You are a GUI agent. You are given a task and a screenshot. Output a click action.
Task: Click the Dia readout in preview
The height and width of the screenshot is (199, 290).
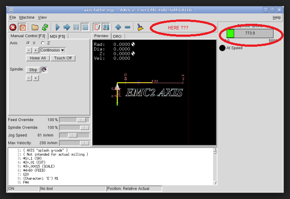(x=112, y=49)
